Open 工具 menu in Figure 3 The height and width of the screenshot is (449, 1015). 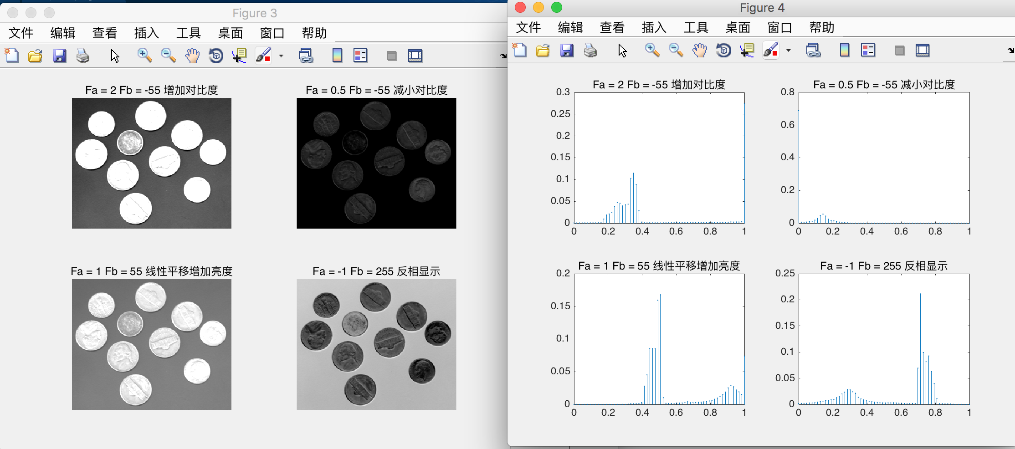(x=189, y=33)
